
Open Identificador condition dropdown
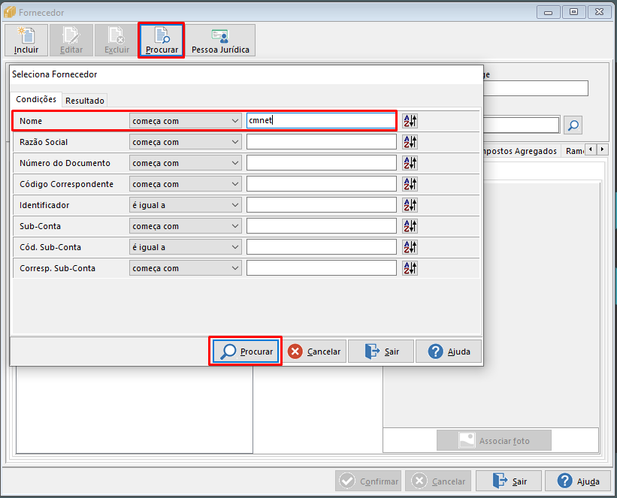(x=186, y=205)
